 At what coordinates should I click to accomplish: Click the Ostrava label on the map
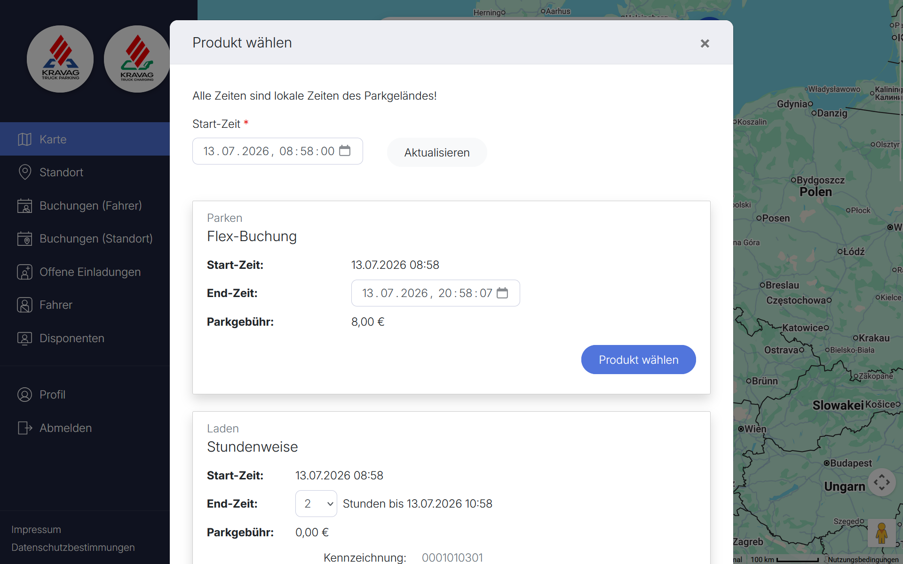coord(781,350)
